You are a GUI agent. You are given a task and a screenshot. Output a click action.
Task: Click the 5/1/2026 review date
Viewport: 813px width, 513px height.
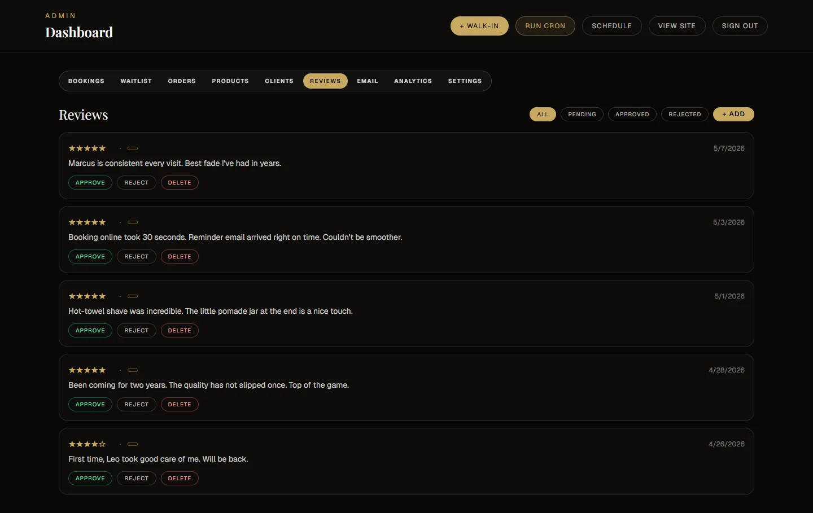729,296
